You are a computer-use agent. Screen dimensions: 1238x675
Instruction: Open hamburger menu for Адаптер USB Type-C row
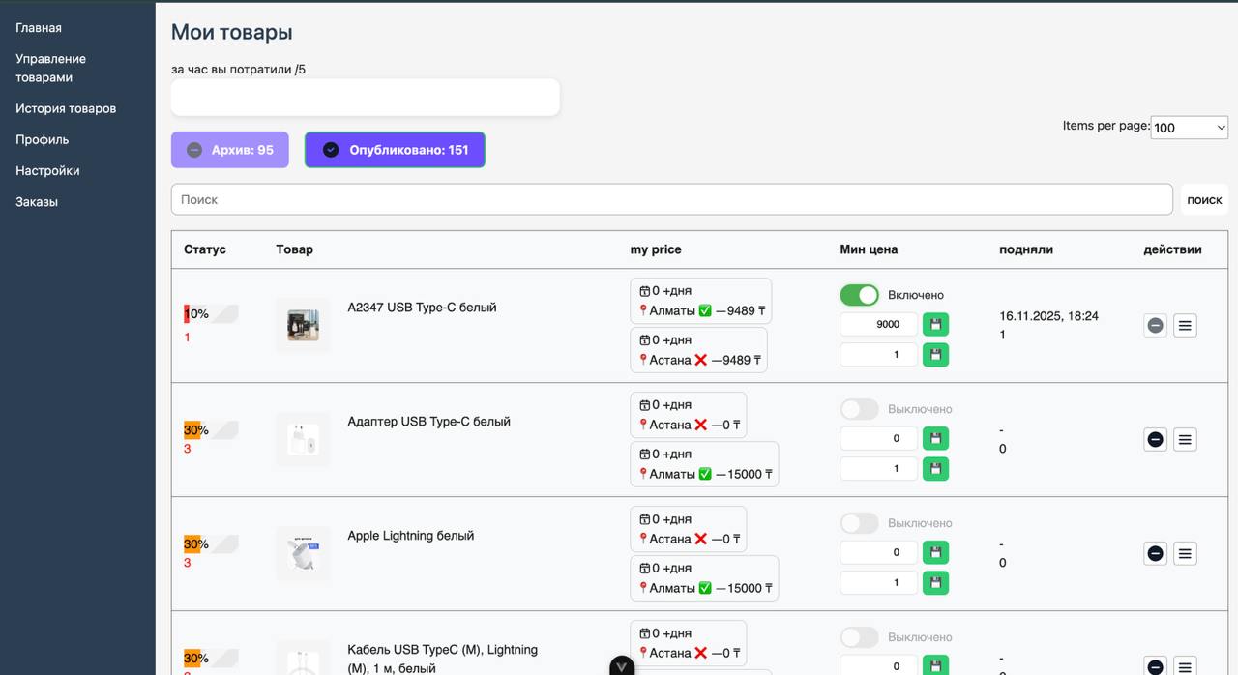[1185, 440]
